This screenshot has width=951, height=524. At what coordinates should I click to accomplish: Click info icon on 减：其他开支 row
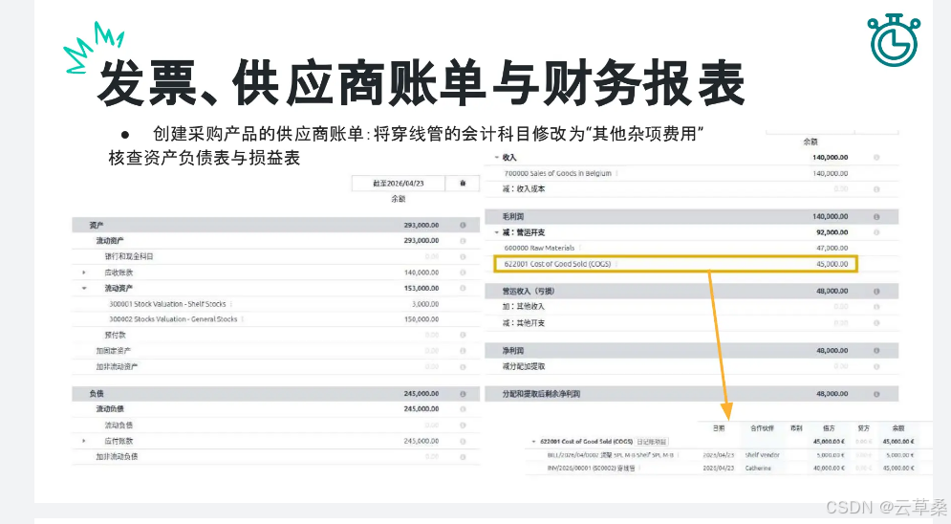[876, 322]
